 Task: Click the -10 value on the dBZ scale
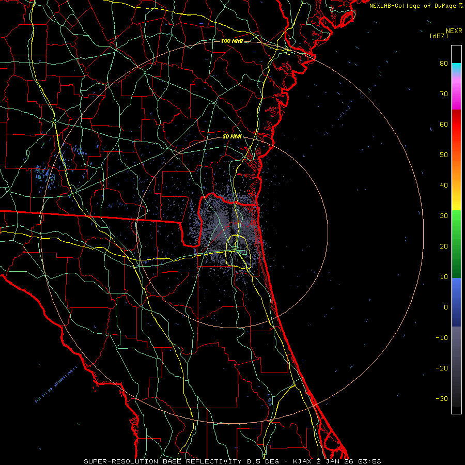point(442,338)
